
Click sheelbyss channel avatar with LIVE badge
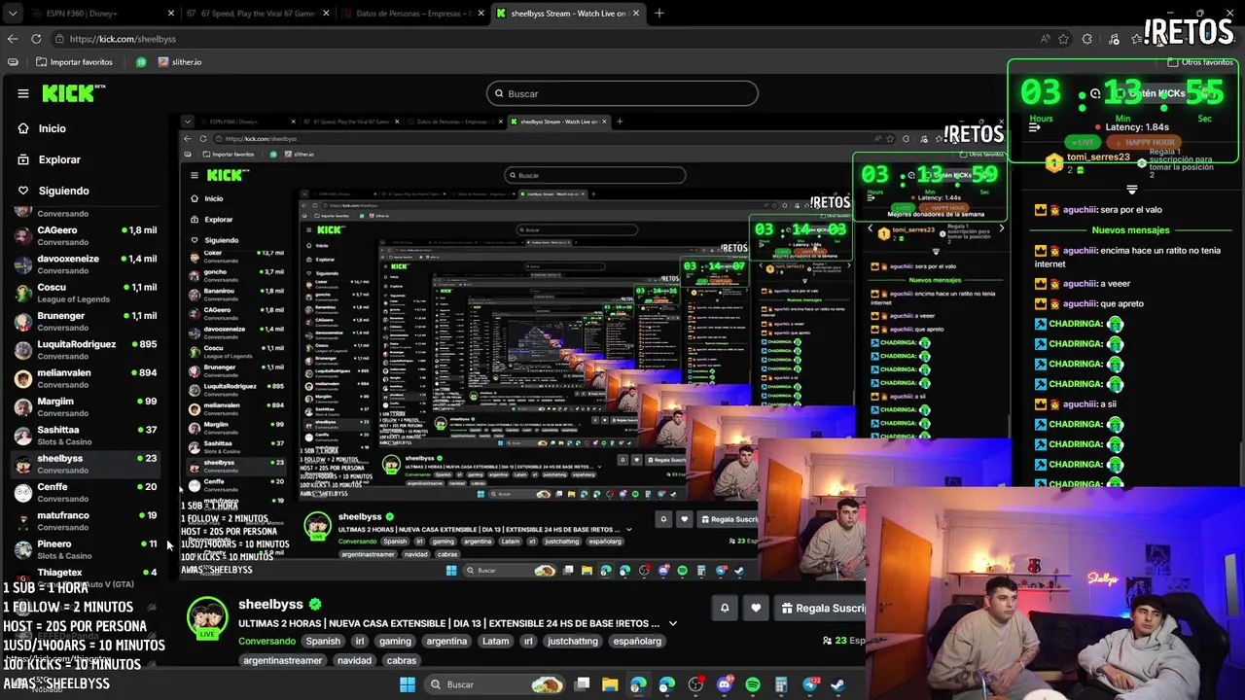[x=207, y=618]
